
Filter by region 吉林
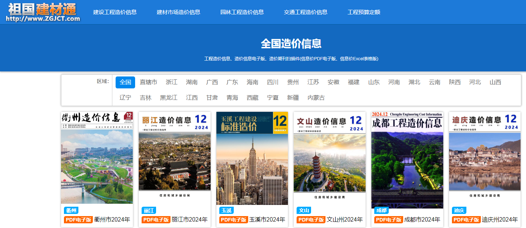[x=146, y=98]
